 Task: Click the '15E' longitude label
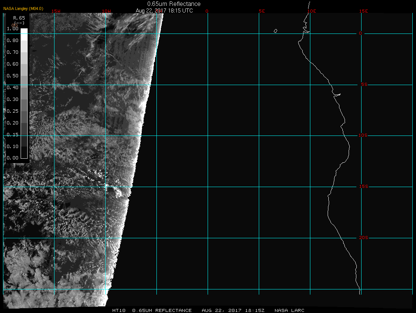pos(363,11)
